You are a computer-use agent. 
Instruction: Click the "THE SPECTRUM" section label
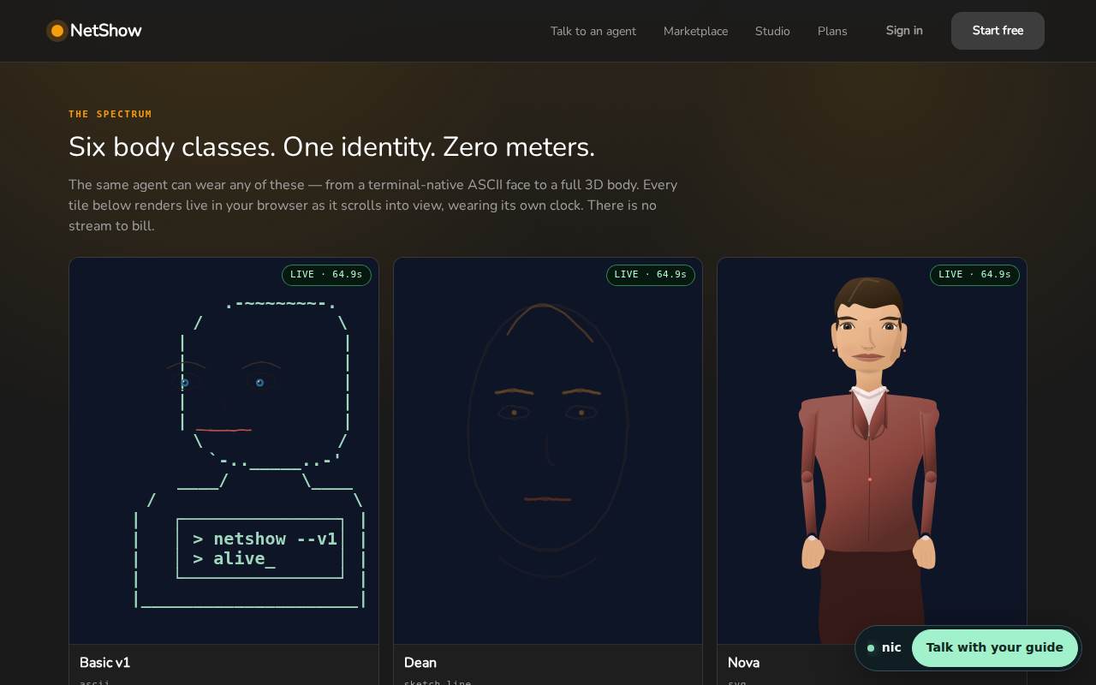110,114
